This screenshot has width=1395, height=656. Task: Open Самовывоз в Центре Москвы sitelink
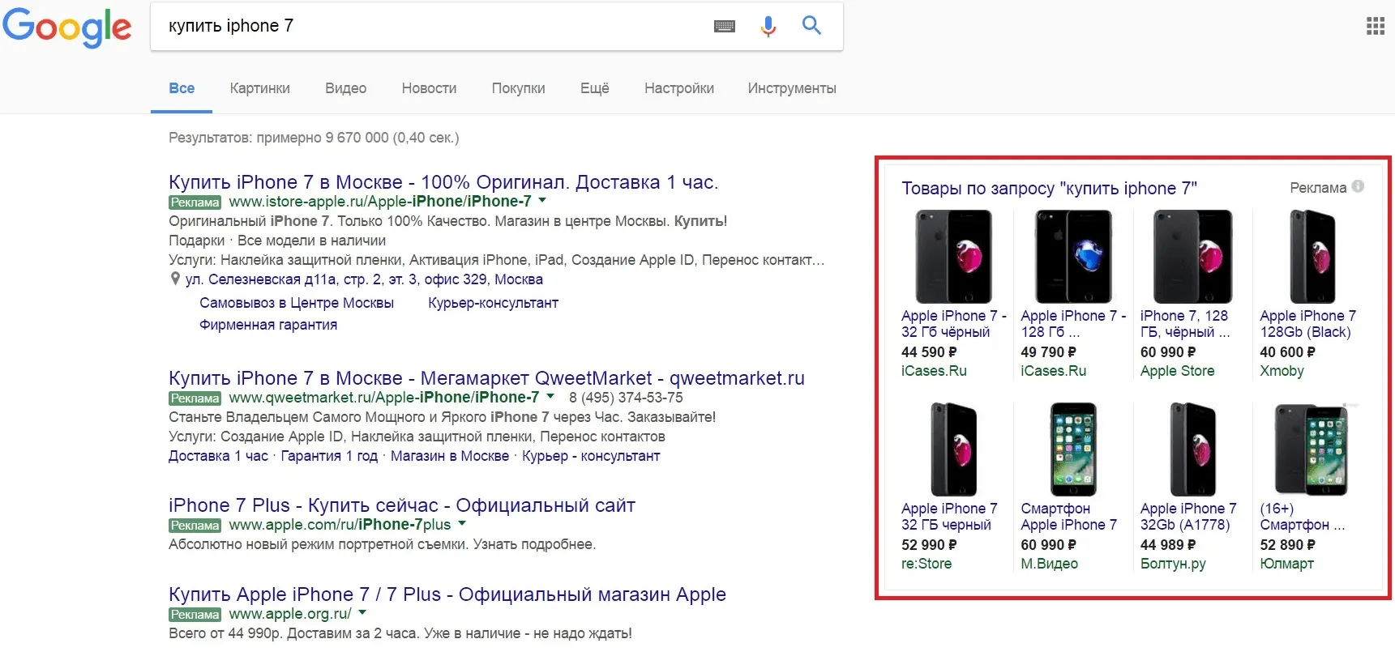click(x=297, y=303)
